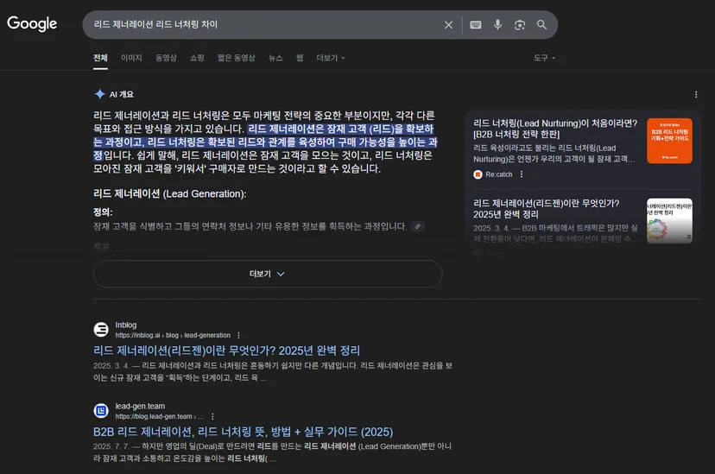This screenshot has width=715, height=474.
Task: Click the Google logo
Action: pos(32,23)
